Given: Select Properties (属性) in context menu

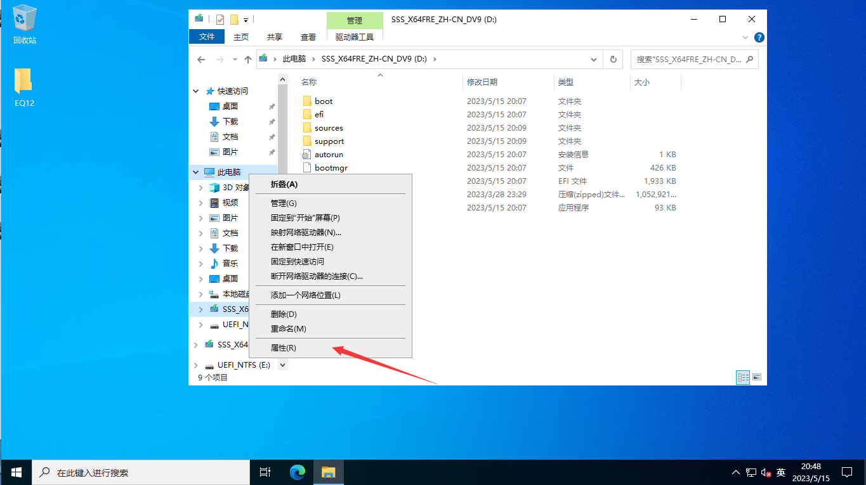Looking at the screenshot, I should point(283,348).
